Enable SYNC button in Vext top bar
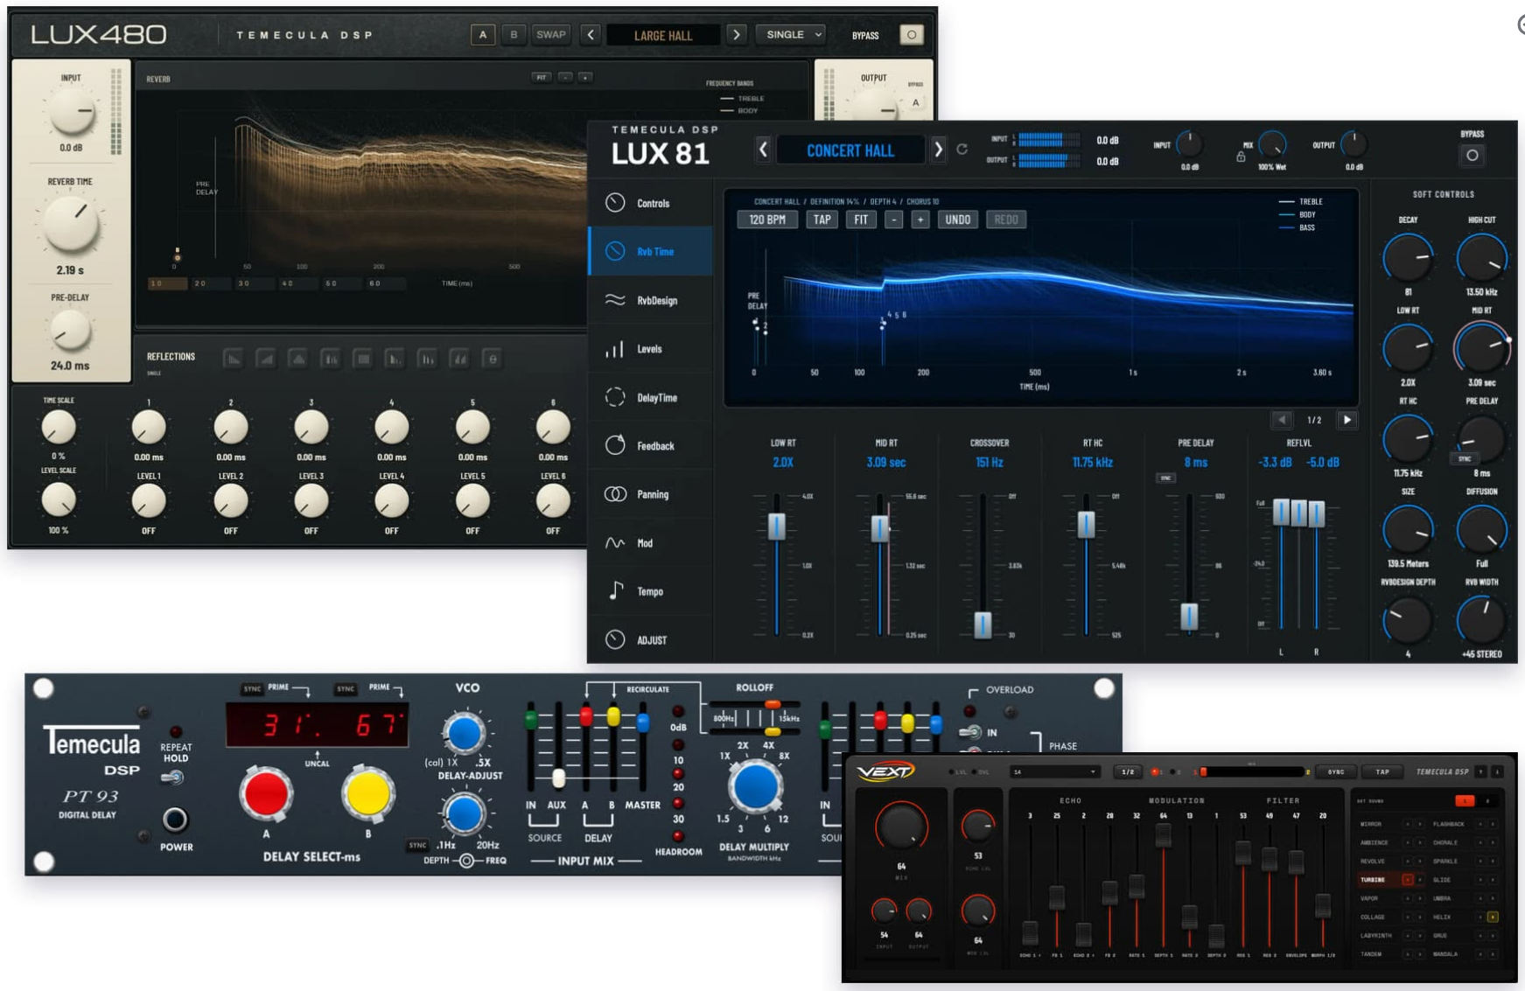Screen dimensions: 1525x991 (1336, 771)
